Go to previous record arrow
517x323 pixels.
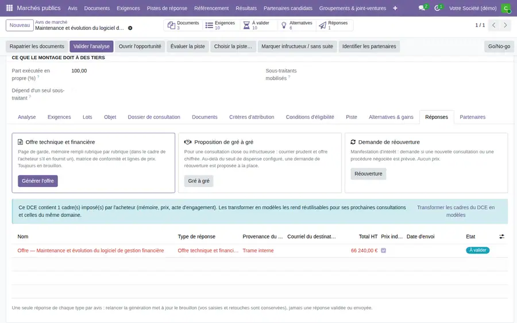(x=493, y=25)
